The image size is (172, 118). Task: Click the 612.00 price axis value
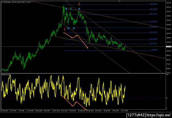pyautogui.click(x=168, y=73)
